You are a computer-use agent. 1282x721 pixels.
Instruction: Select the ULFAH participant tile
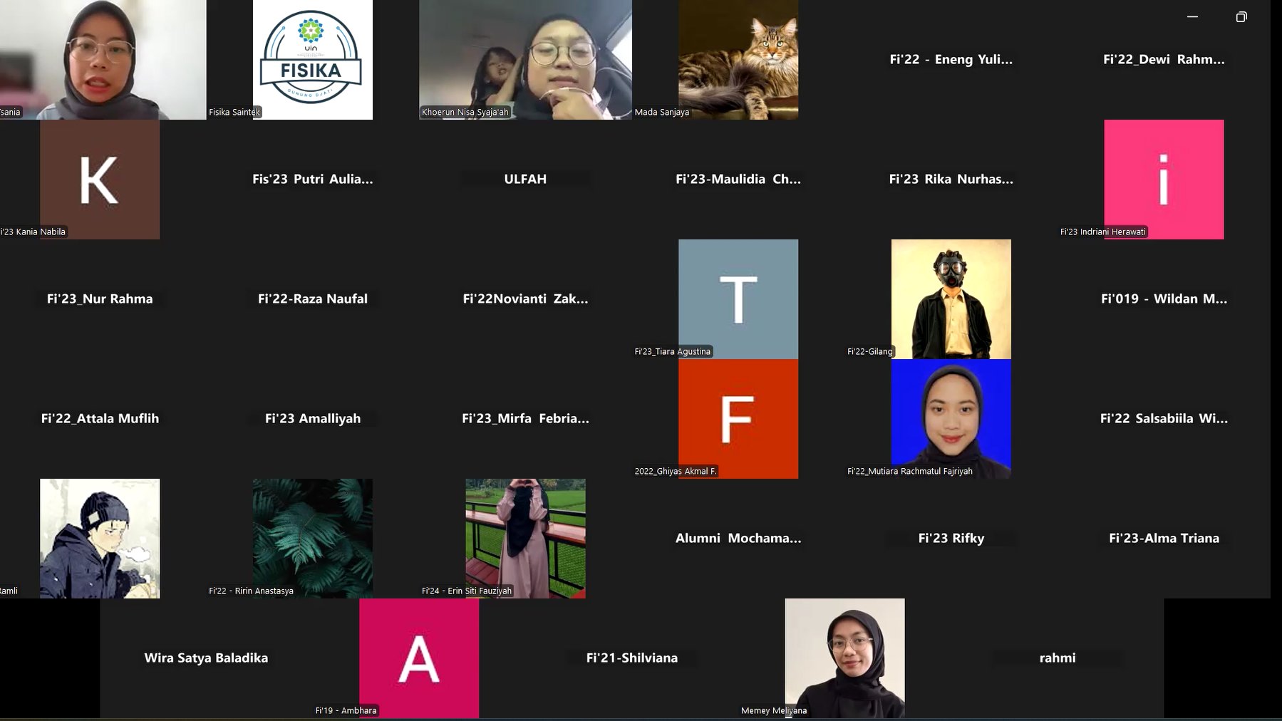(x=525, y=180)
